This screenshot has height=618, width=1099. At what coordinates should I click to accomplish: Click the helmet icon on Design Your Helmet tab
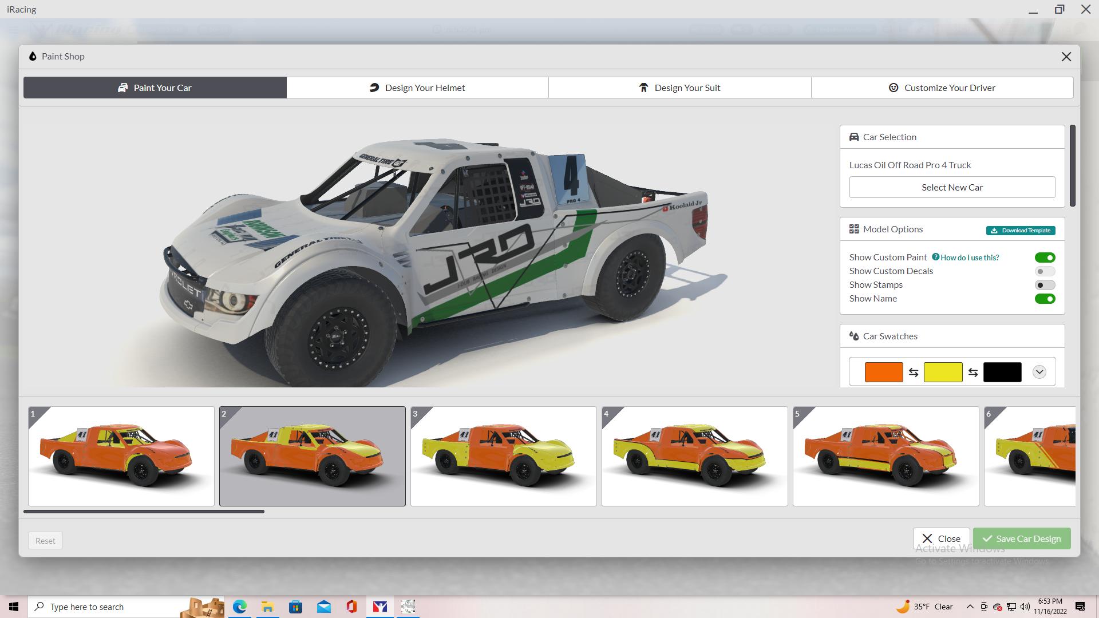click(x=374, y=88)
